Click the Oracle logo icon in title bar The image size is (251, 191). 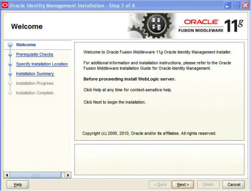point(5,5)
